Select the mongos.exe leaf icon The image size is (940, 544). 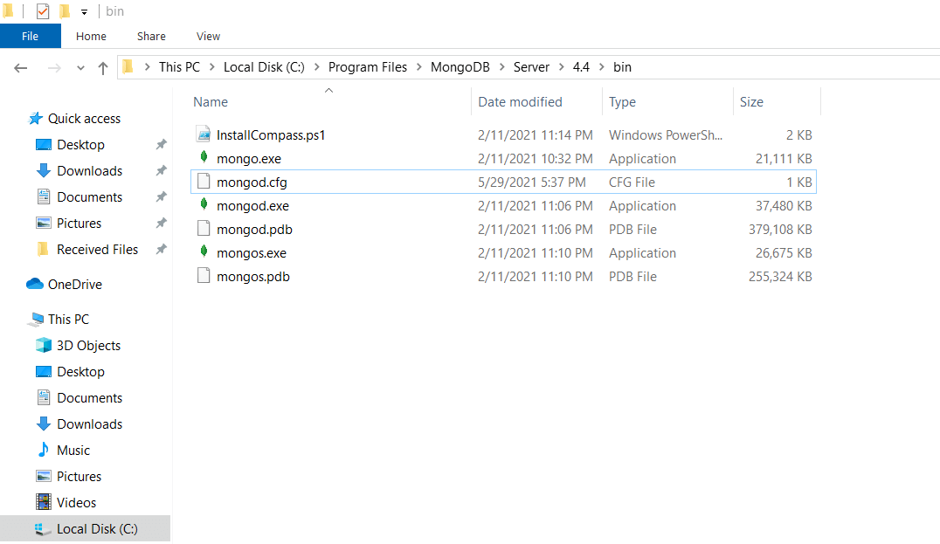[x=204, y=251]
